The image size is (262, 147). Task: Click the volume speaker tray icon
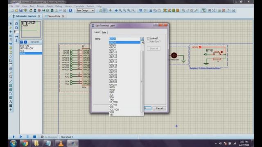point(220,143)
